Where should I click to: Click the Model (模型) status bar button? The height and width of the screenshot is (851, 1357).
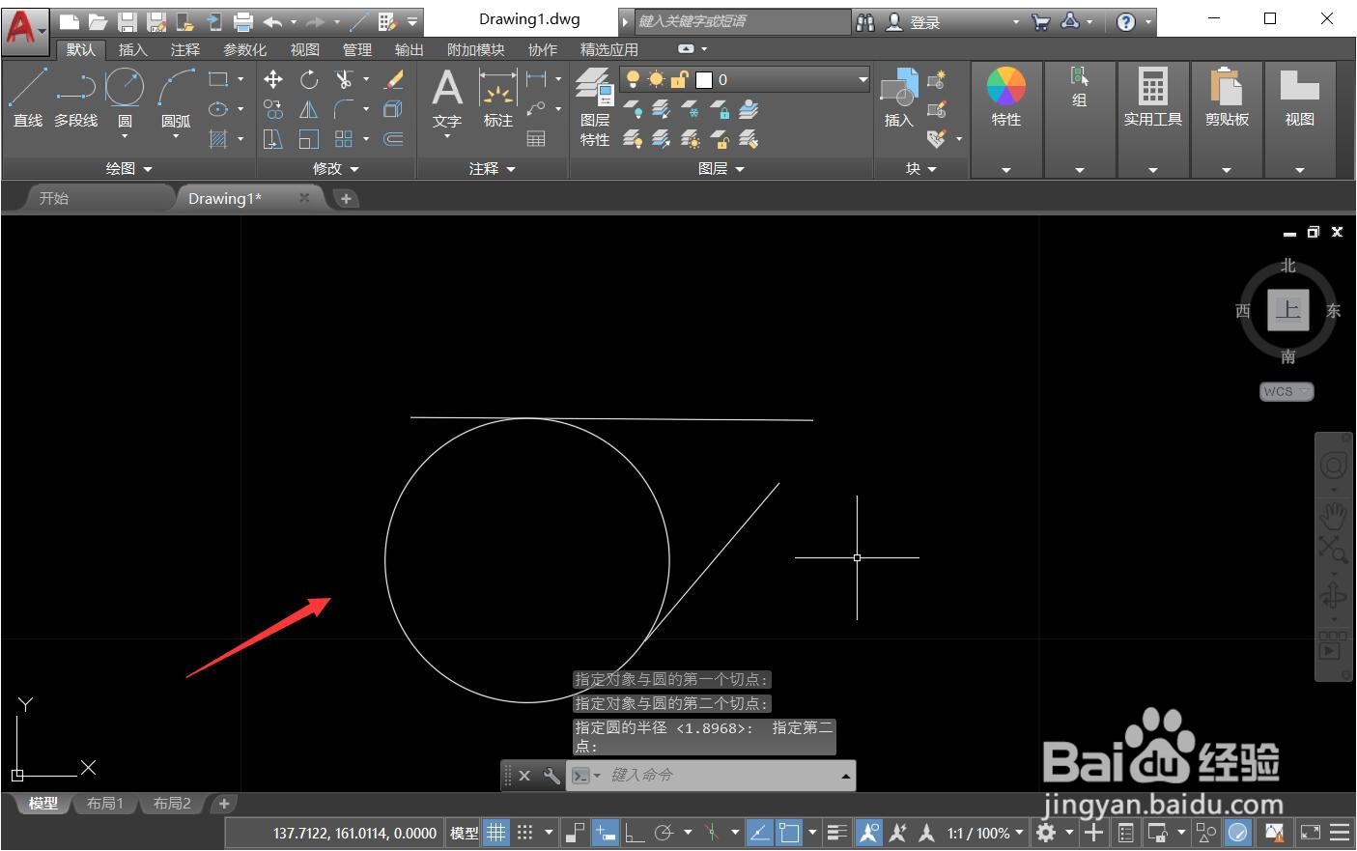click(465, 833)
